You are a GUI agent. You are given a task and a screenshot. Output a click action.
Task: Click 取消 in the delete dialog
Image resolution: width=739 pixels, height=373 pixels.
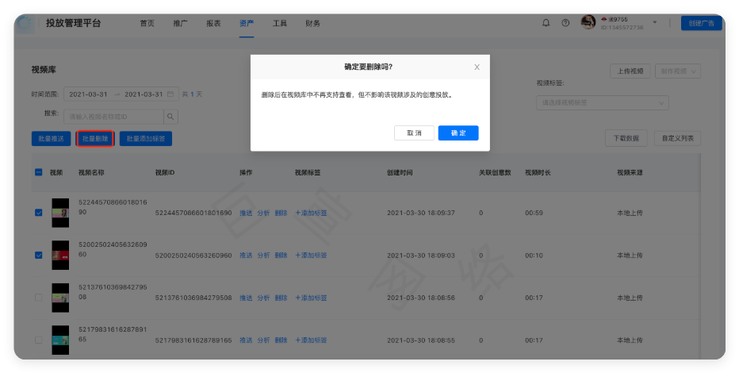tap(414, 133)
